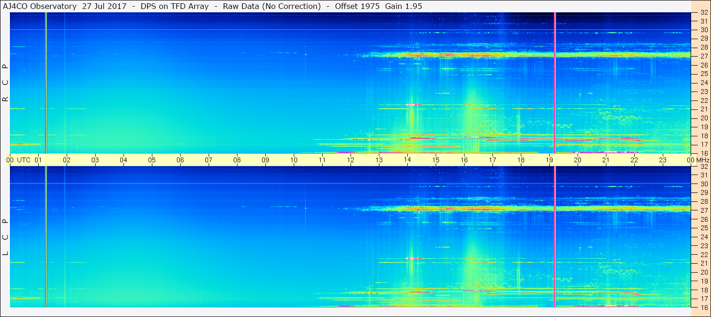
Task: Click magenta vertical line after 19 in RCP
Action: coord(555,83)
